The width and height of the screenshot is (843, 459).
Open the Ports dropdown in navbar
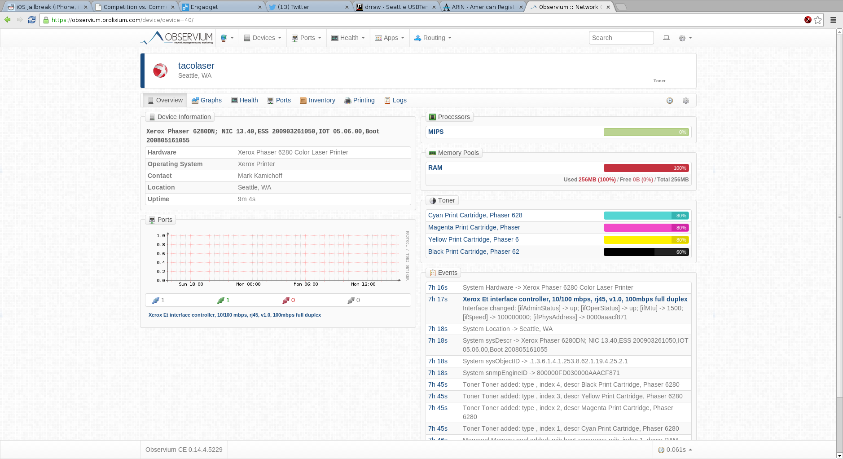(x=306, y=38)
